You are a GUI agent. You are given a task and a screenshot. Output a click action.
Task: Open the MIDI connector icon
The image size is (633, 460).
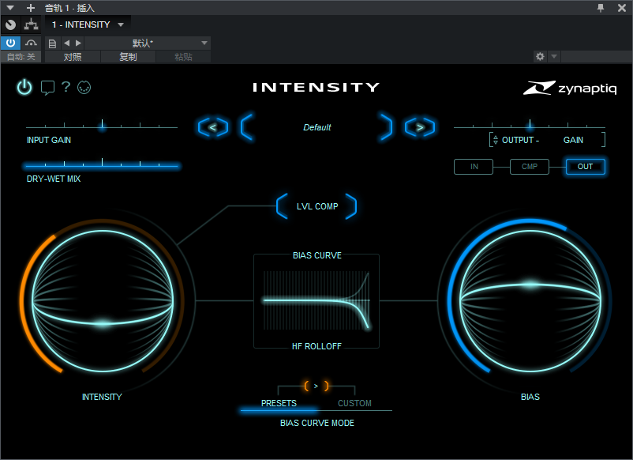coord(84,87)
